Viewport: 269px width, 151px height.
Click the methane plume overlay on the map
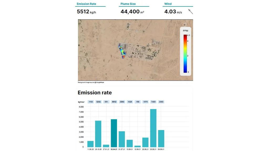(x=122, y=51)
